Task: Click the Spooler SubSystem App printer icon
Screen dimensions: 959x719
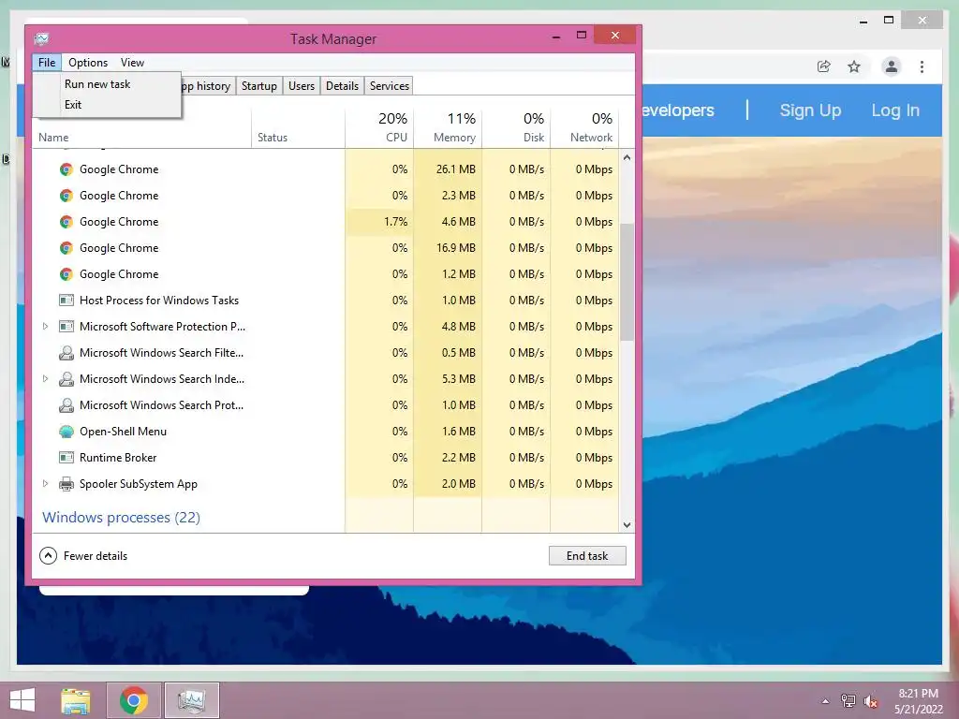Action: pyautogui.click(x=66, y=484)
